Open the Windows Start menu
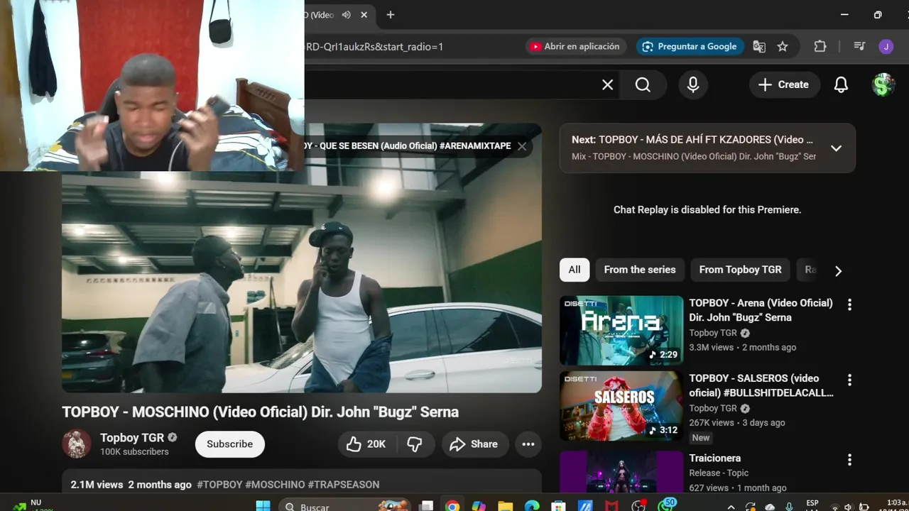This screenshot has height=511, width=909. point(263,506)
